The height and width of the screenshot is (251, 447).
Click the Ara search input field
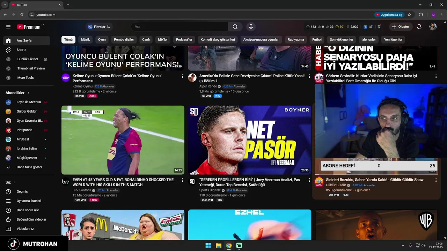click(x=179, y=27)
